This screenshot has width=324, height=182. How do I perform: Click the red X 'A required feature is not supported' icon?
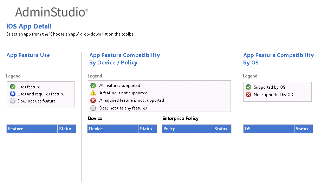click(x=93, y=100)
